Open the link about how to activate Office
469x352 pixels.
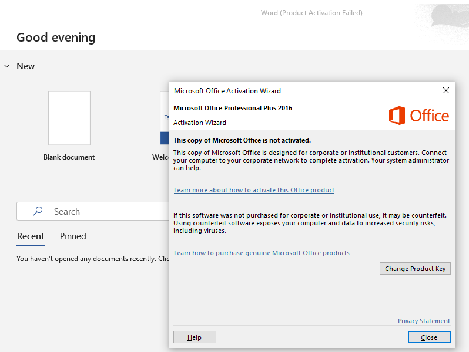click(x=254, y=190)
